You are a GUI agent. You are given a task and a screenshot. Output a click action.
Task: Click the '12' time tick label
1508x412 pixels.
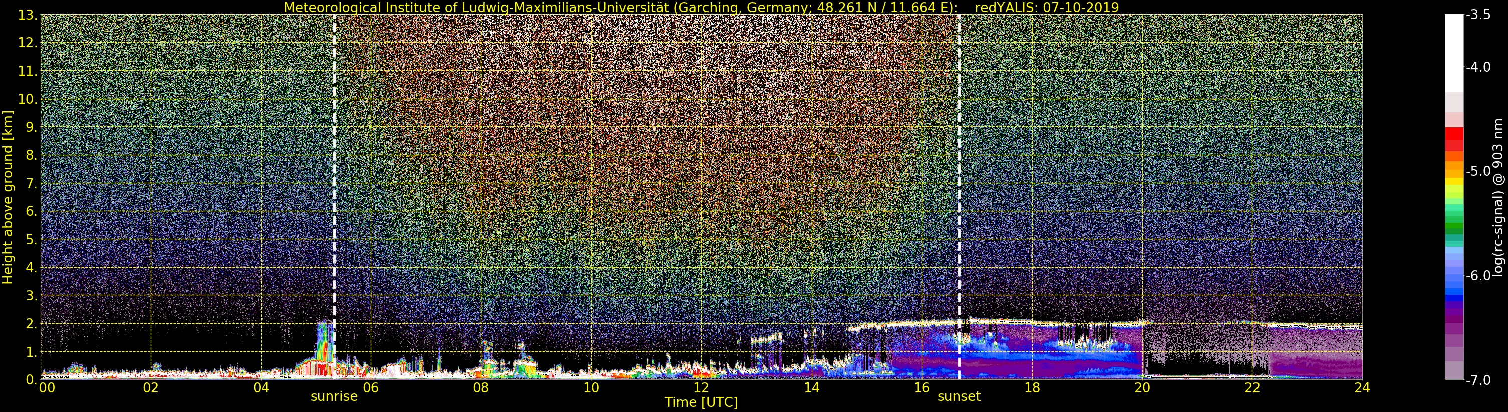point(701,387)
